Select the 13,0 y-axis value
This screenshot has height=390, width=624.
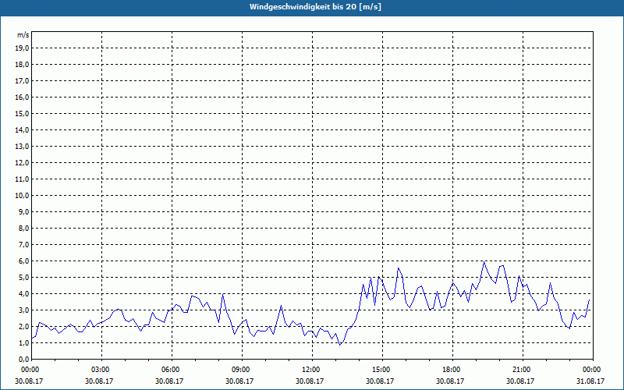point(23,146)
